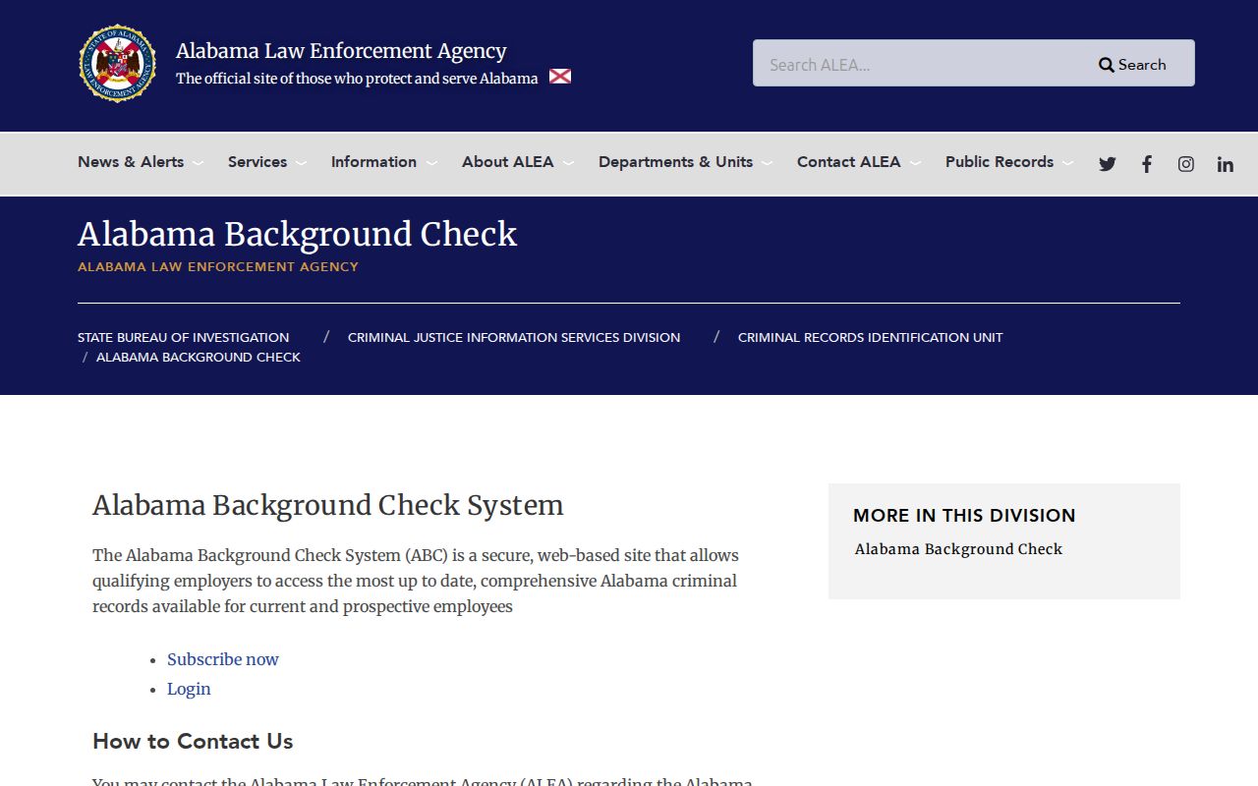Image resolution: width=1258 pixels, height=786 pixels.
Task: Open Alabama Background Check sidebar link
Action: pyautogui.click(x=959, y=549)
